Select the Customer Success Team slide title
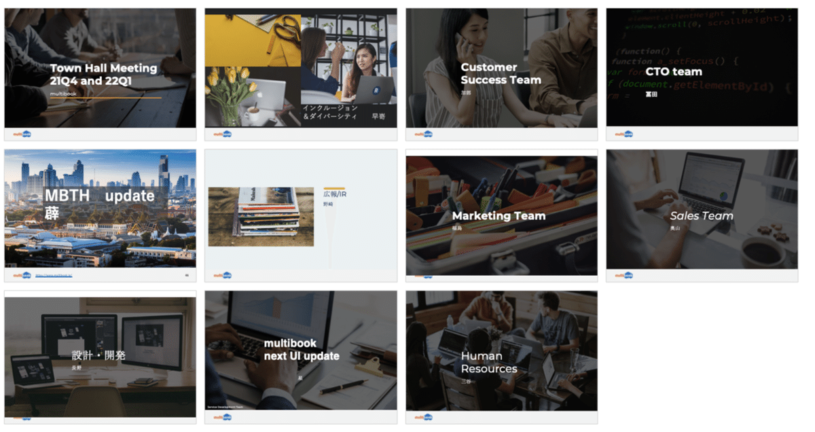This screenshot has height=432, width=815. click(x=501, y=73)
